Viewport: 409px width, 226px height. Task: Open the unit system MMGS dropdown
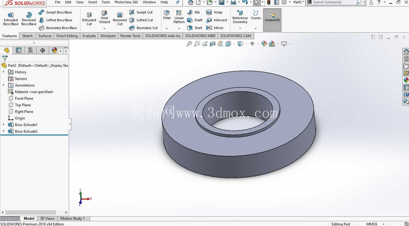coord(384,224)
